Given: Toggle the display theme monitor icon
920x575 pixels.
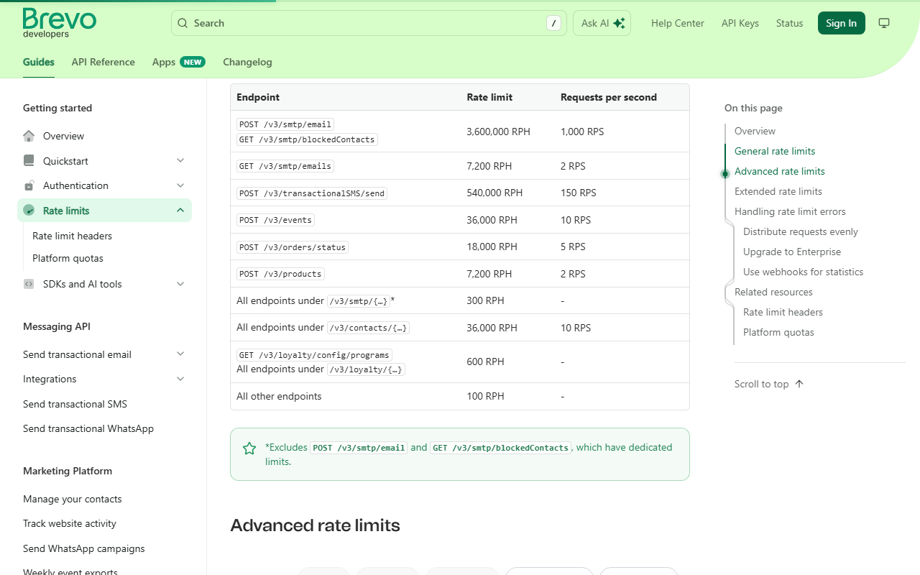Looking at the screenshot, I should point(884,23).
